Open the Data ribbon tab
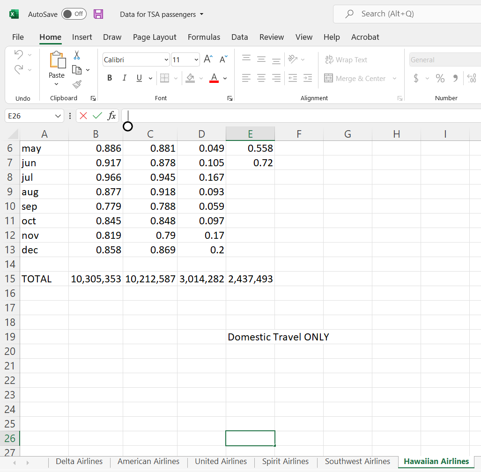The image size is (481, 472). [x=240, y=37]
